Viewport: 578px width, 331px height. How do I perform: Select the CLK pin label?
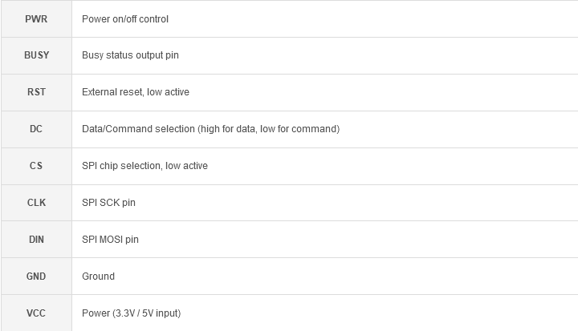[36, 203]
